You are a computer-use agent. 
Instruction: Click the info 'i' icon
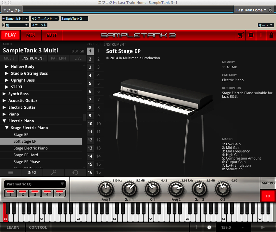click(261, 35)
